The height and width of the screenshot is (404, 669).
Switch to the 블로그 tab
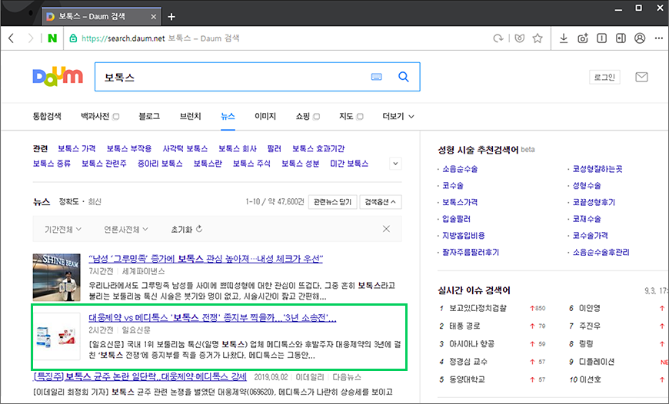149,116
